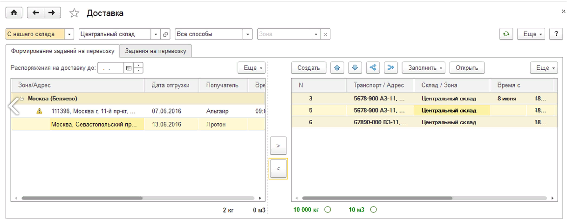Open the Еще menu next to the help button
This screenshot has width=567, height=219.
click(x=533, y=34)
